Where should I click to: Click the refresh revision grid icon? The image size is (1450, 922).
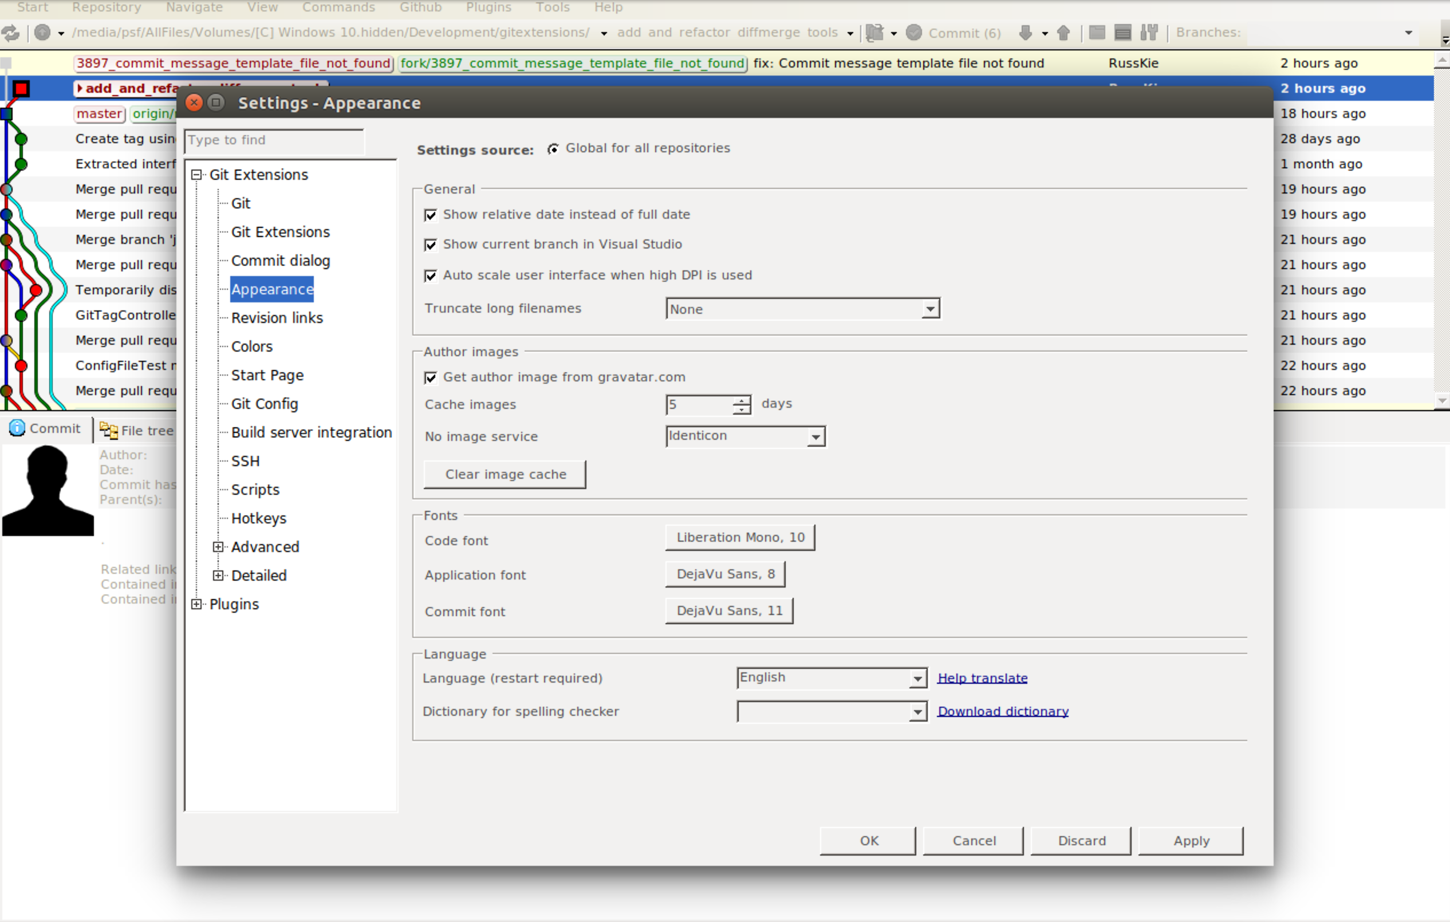click(11, 33)
